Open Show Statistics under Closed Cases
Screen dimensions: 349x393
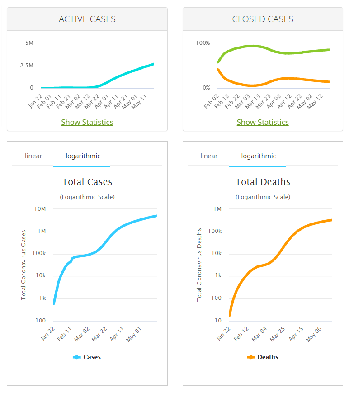263,122
